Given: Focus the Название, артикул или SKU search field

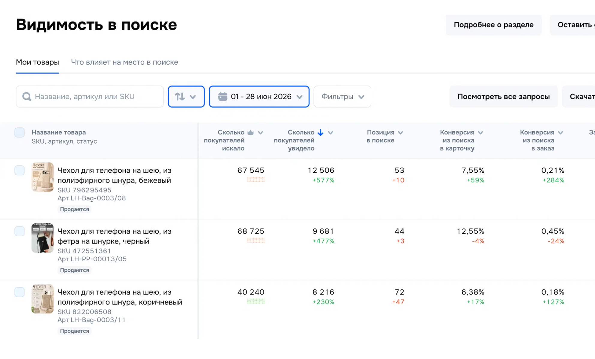Looking at the screenshot, I should (90, 97).
